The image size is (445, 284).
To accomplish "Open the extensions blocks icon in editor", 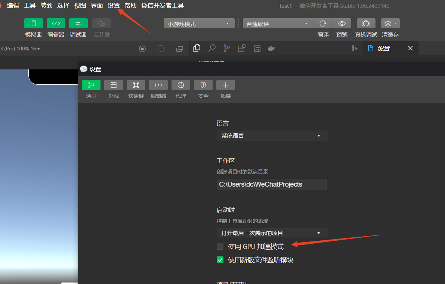I will (241, 49).
